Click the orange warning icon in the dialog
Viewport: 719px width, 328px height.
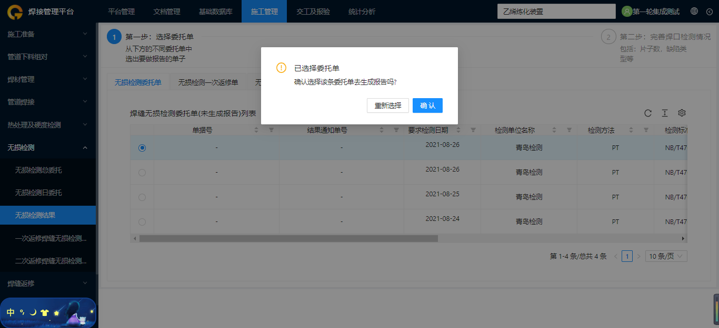pyautogui.click(x=282, y=68)
